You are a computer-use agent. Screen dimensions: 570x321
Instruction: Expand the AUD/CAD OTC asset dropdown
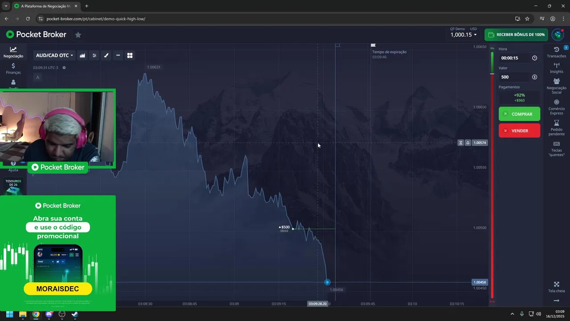(54, 55)
